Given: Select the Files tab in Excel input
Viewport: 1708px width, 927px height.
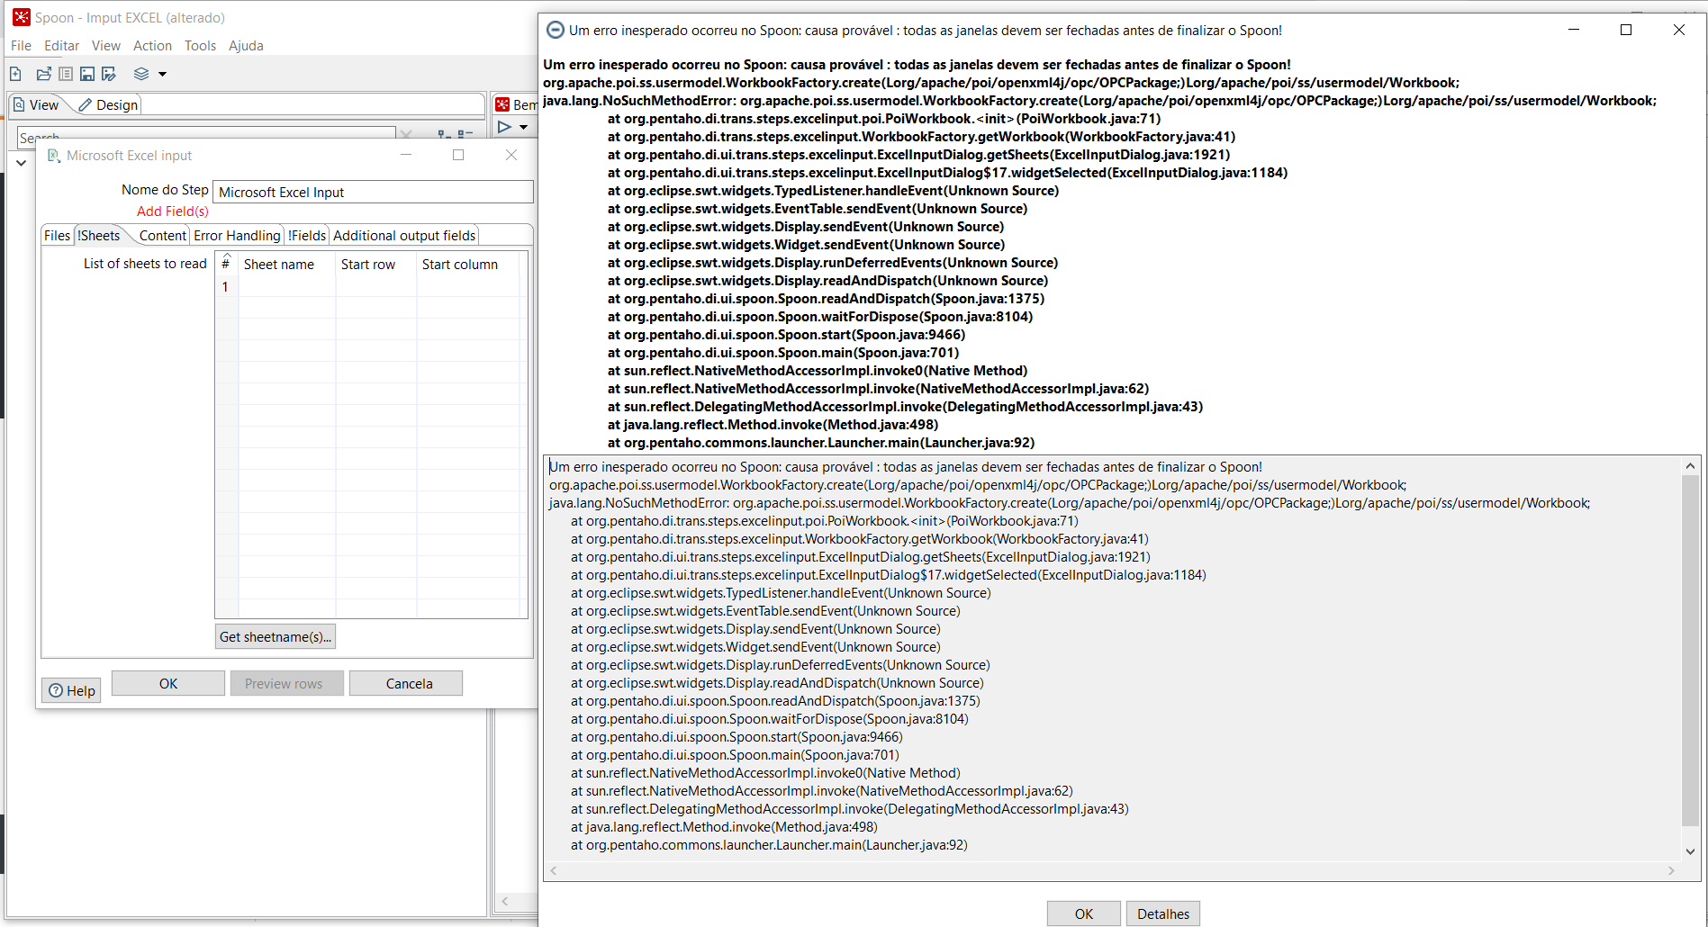Looking at the screenshot, I should click(x=57, y=236).
